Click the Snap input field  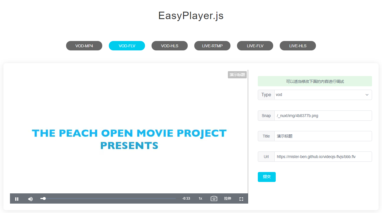click(323, 116)
